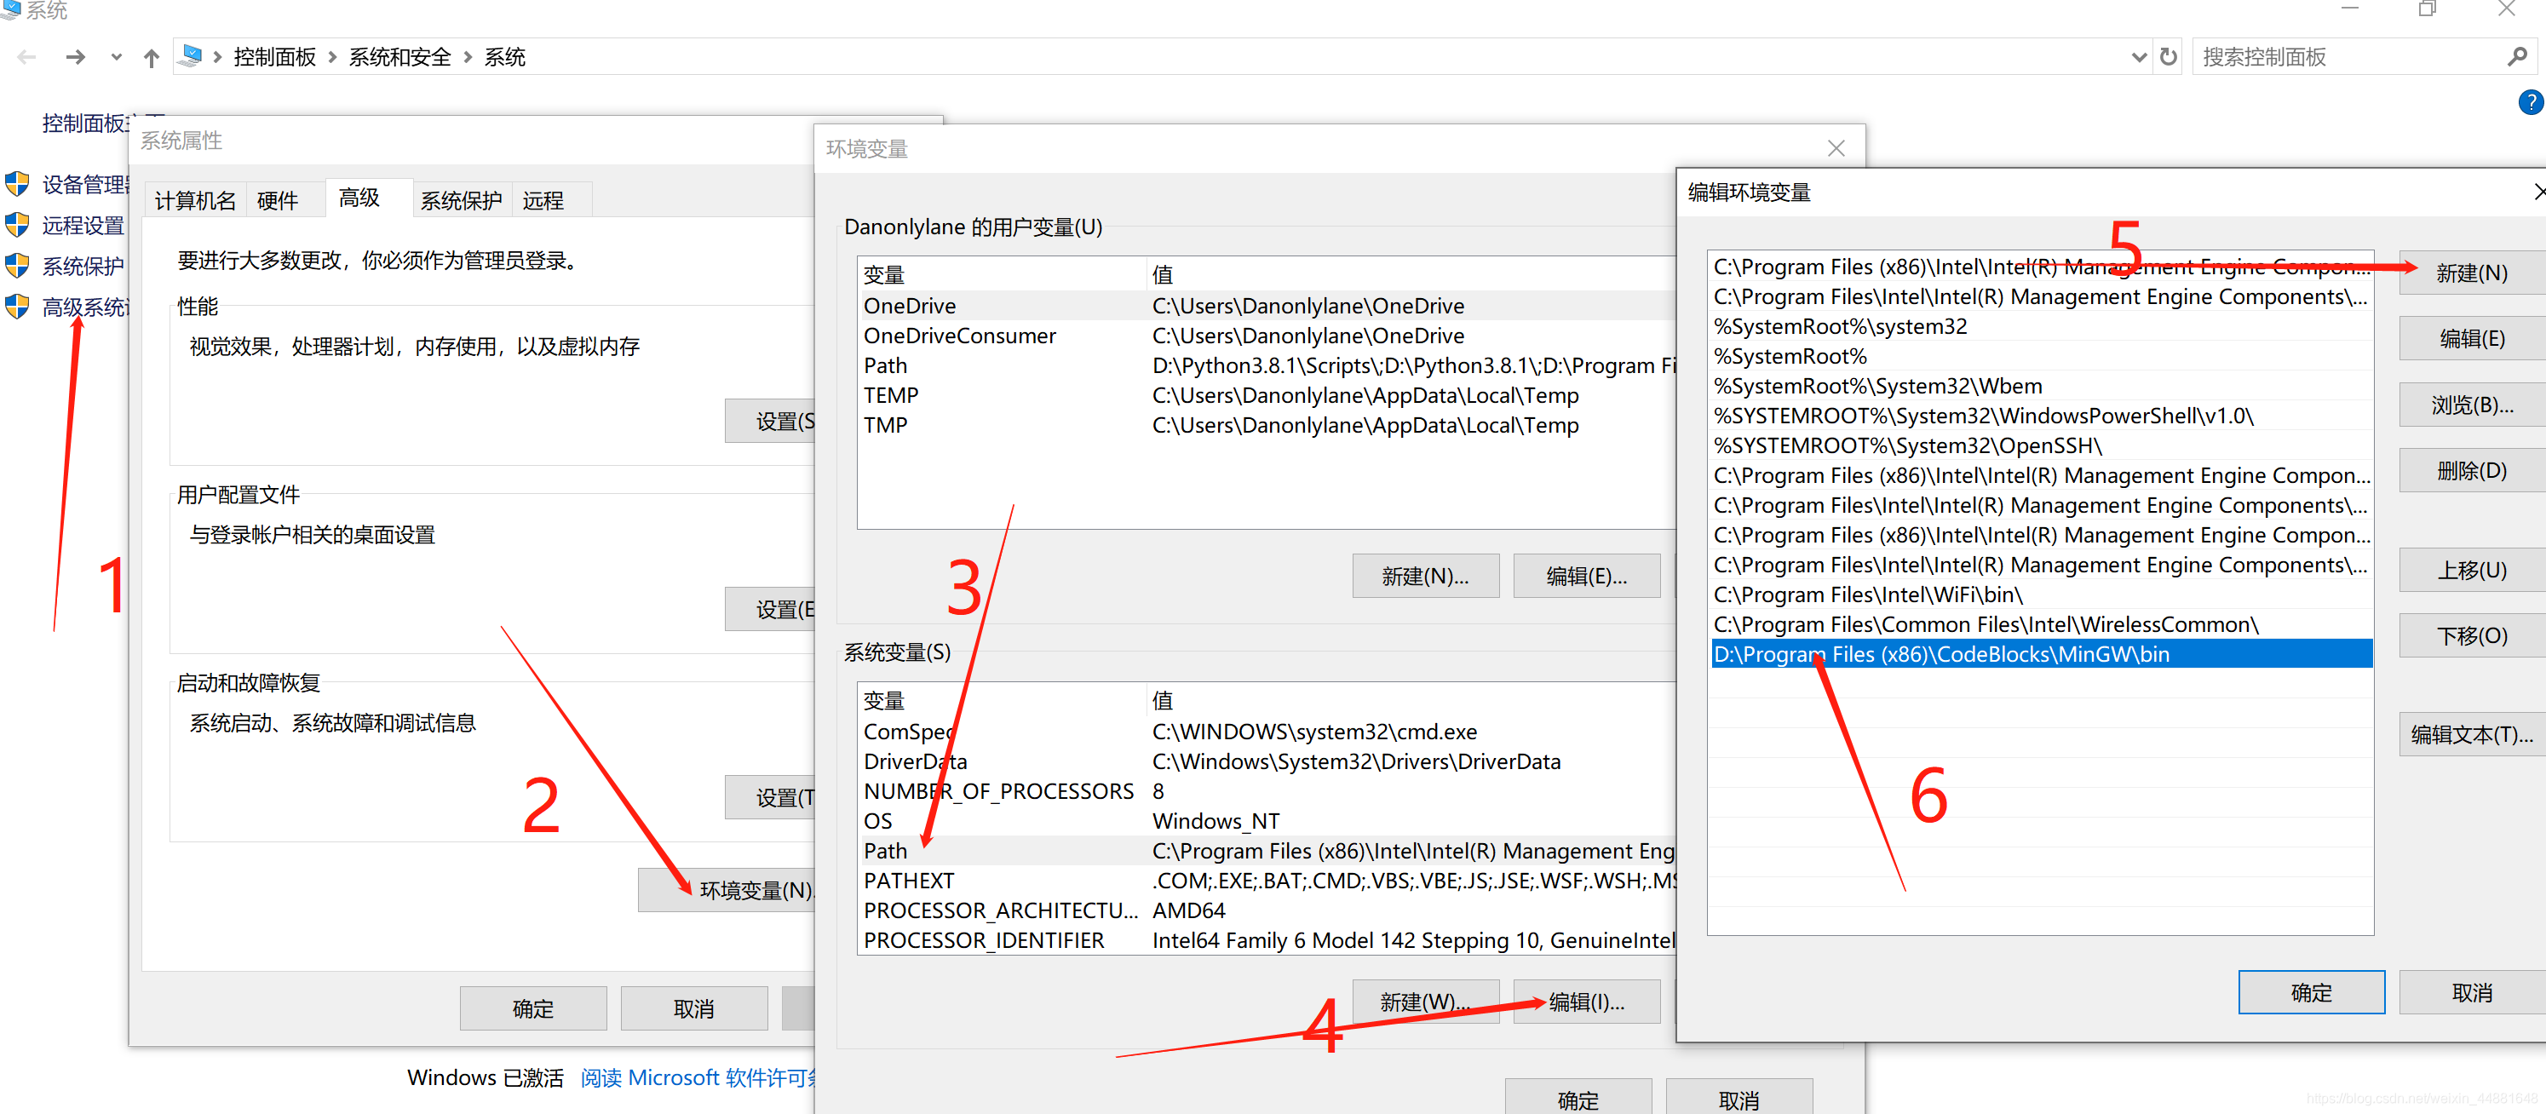
Task: Click 删除(D) in 编辑环境变量
Action: (x=2472, y=469)
